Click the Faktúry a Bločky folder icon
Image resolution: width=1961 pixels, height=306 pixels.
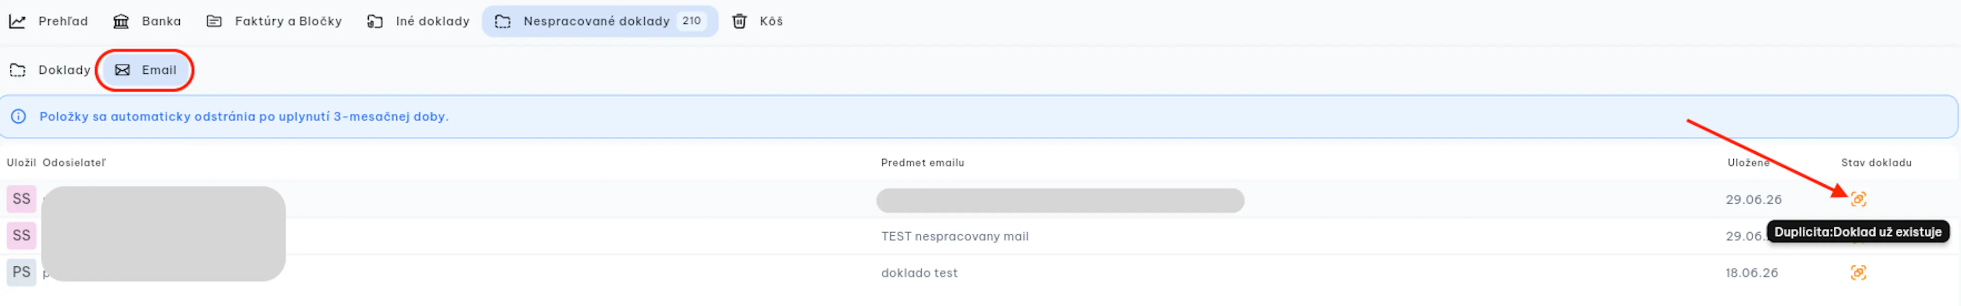(214, 21)
